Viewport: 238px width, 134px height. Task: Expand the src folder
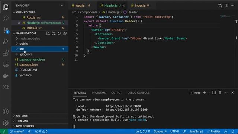click(x=17, y=49)
